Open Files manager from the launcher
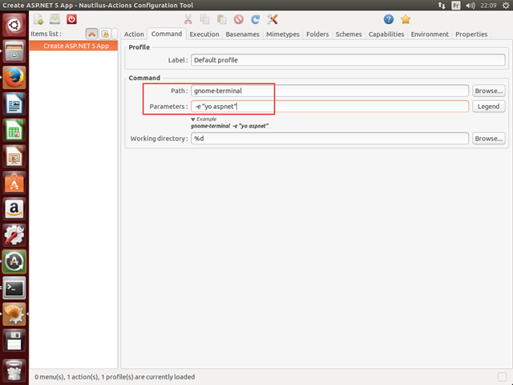The image size is (513, 385). click(14, 51)
